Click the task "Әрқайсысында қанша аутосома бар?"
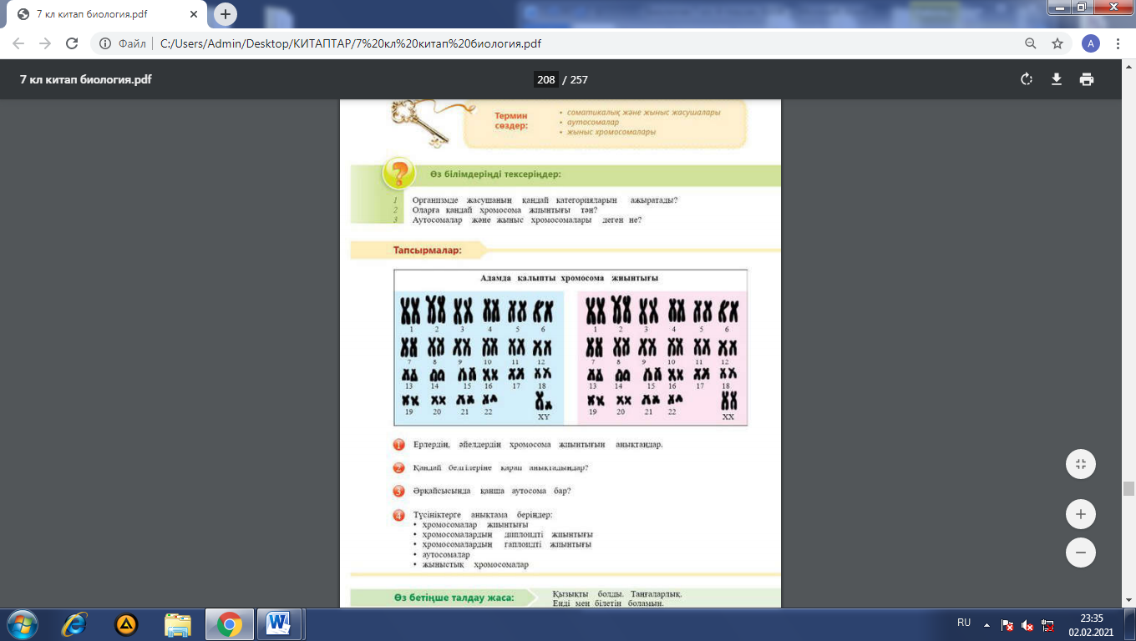1136x641 pixels. coord(492,491)
